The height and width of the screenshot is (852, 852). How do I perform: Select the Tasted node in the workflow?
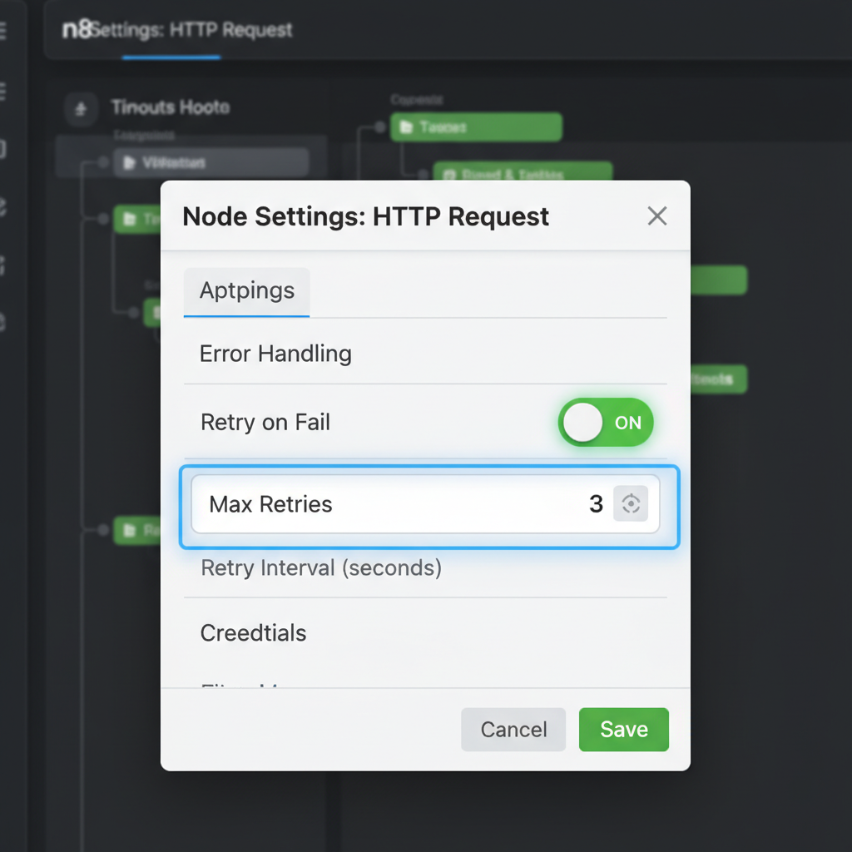click(475, 127)
